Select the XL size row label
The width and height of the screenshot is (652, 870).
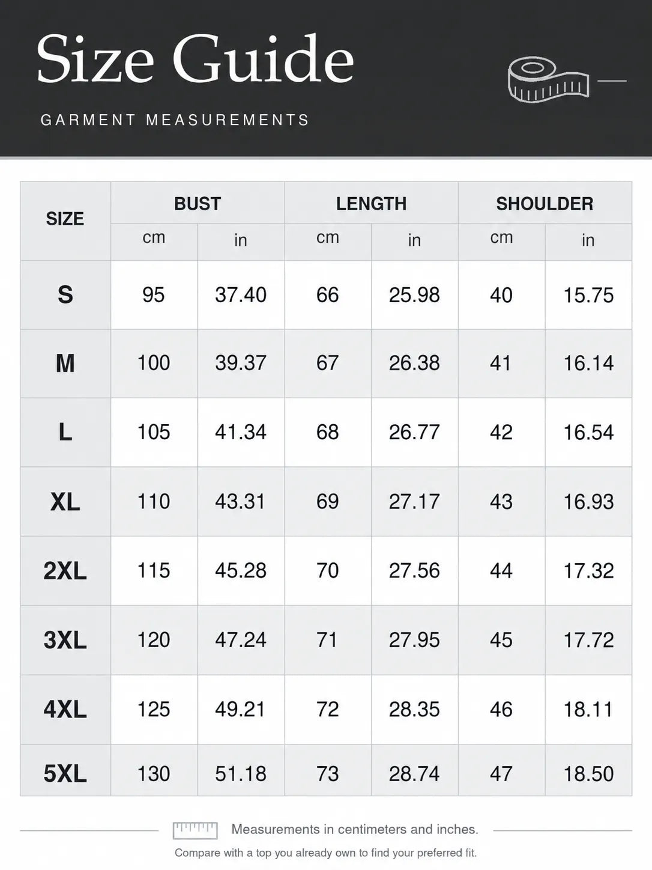65,502
